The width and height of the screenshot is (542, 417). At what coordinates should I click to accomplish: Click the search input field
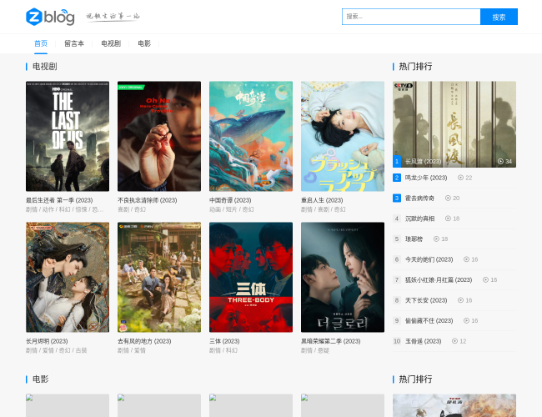point(411,17)
